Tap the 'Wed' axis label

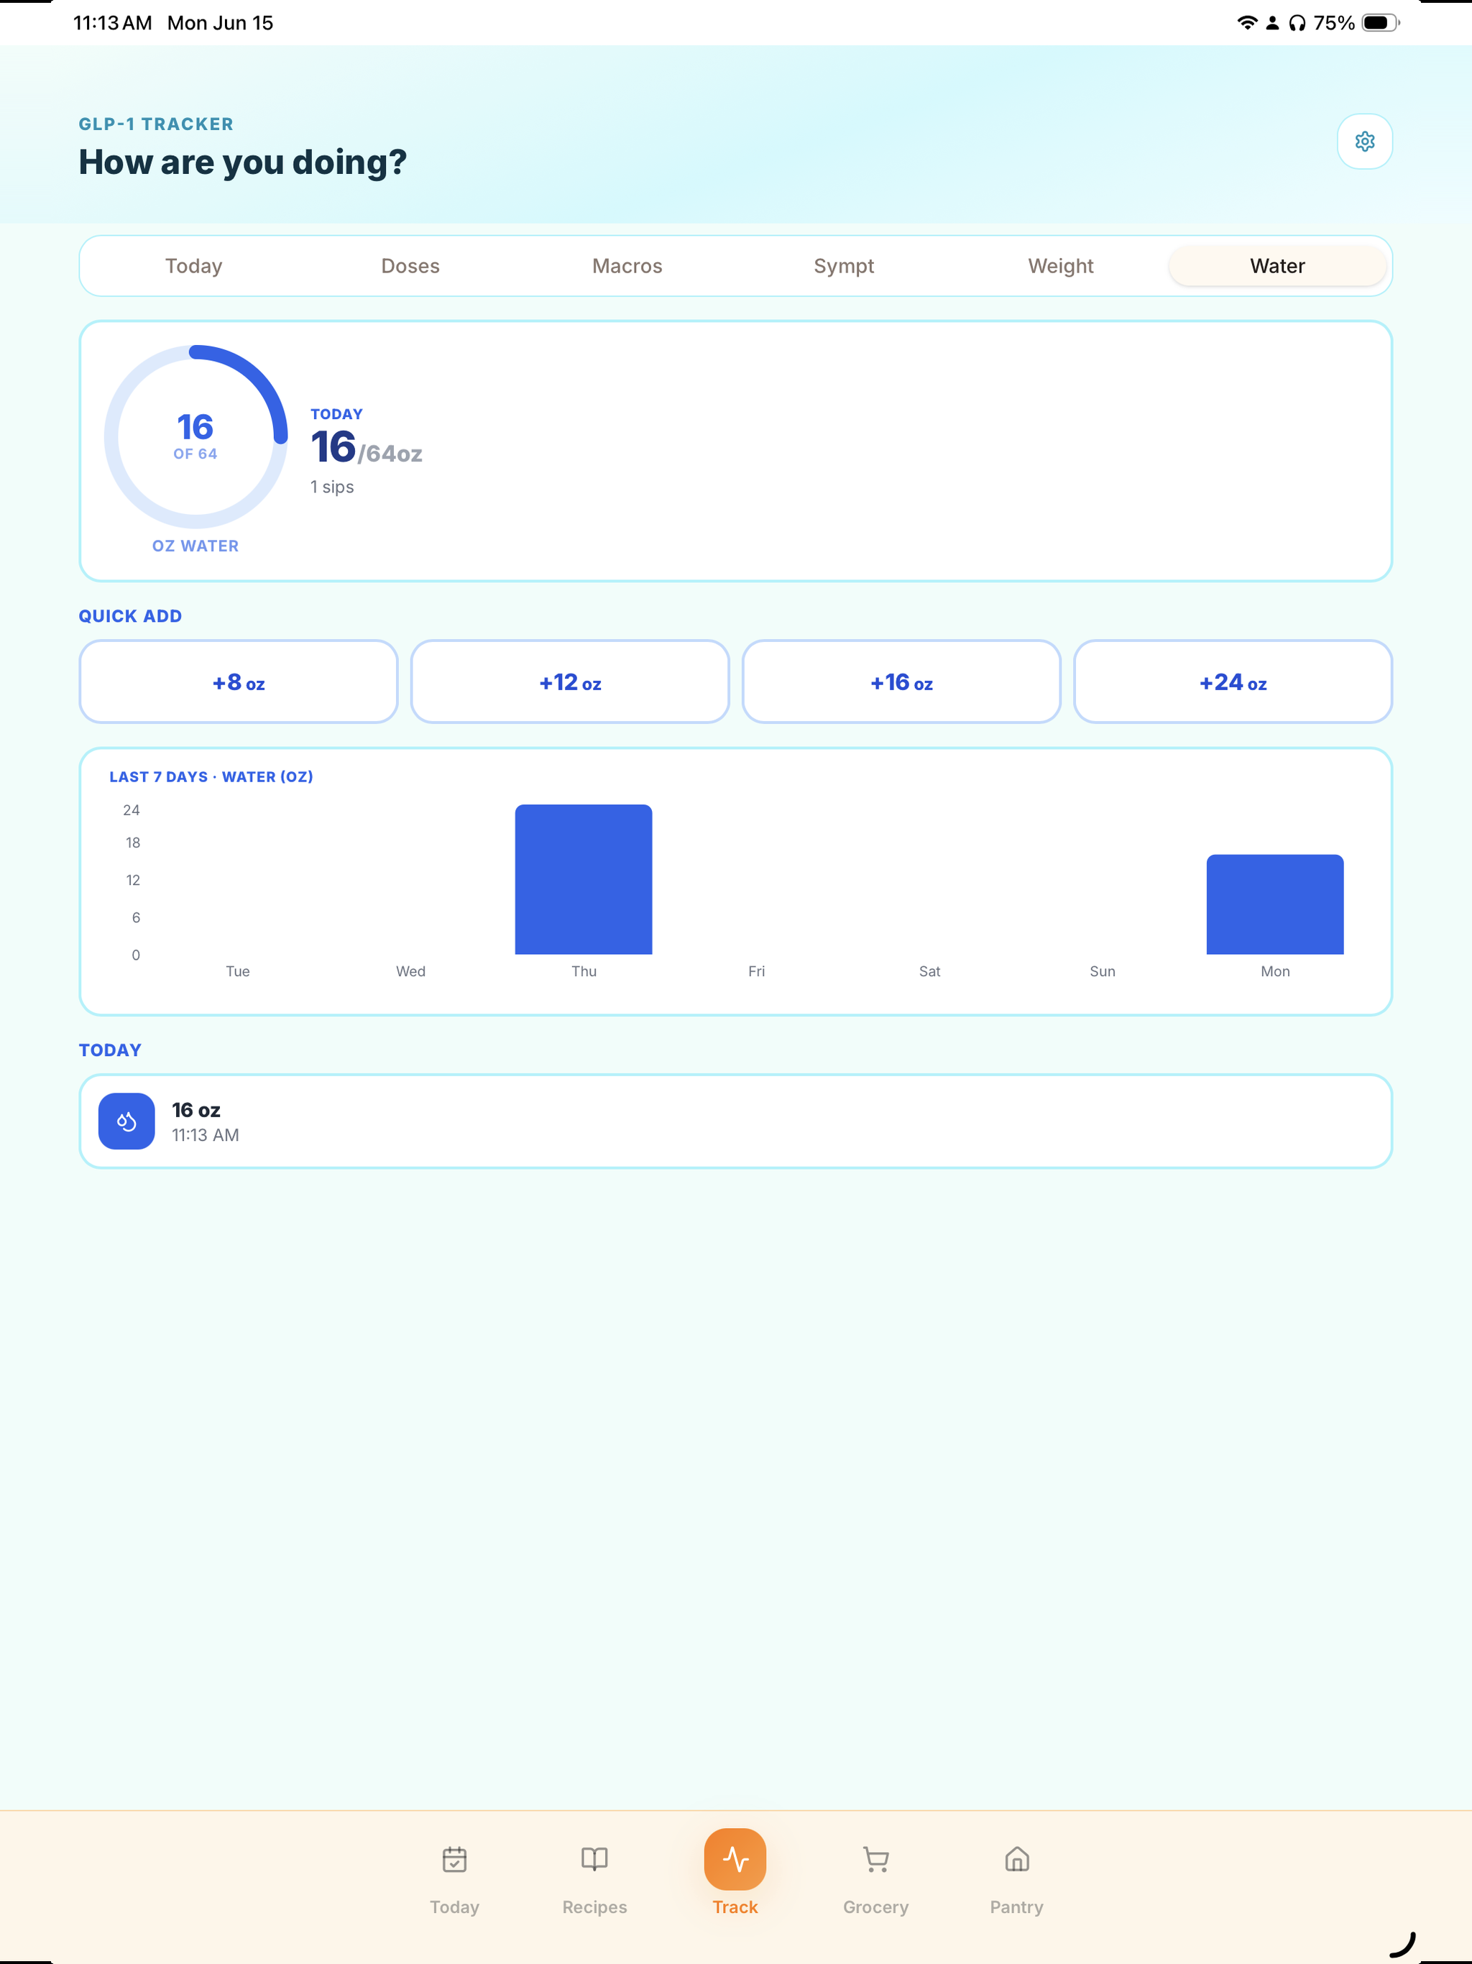(410, 971)
